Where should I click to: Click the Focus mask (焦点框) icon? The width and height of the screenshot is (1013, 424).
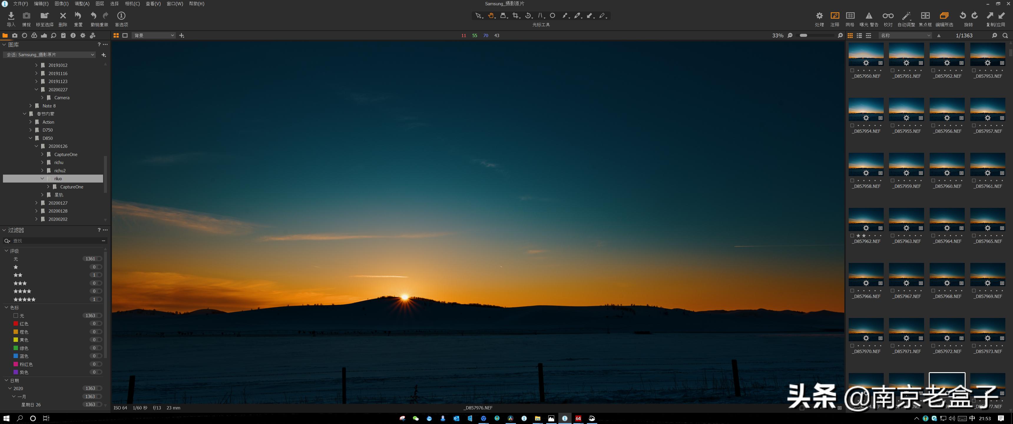pyautogui.click(x=925, y=16)
